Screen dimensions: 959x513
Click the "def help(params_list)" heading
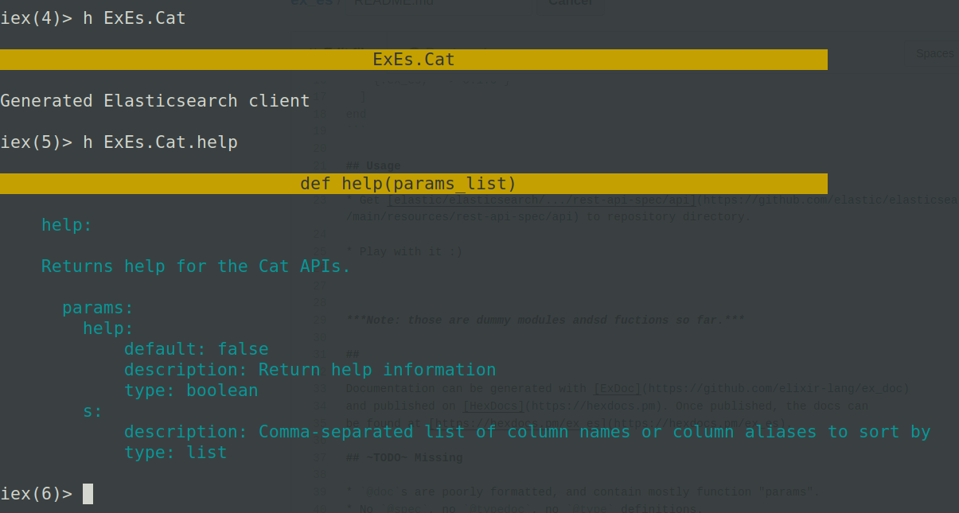pyautogui.click(x=408, y=184)
